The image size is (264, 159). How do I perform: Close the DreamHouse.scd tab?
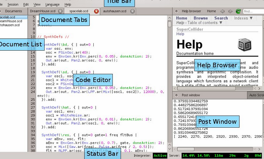click(x=60, y=11)
